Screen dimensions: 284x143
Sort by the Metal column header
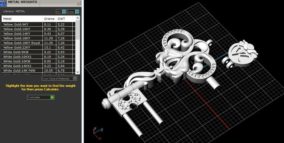click(22, 19)
